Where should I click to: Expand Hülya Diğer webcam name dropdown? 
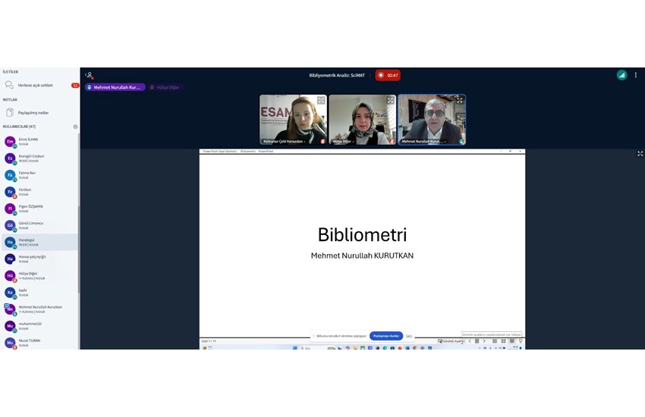[354, 141]
